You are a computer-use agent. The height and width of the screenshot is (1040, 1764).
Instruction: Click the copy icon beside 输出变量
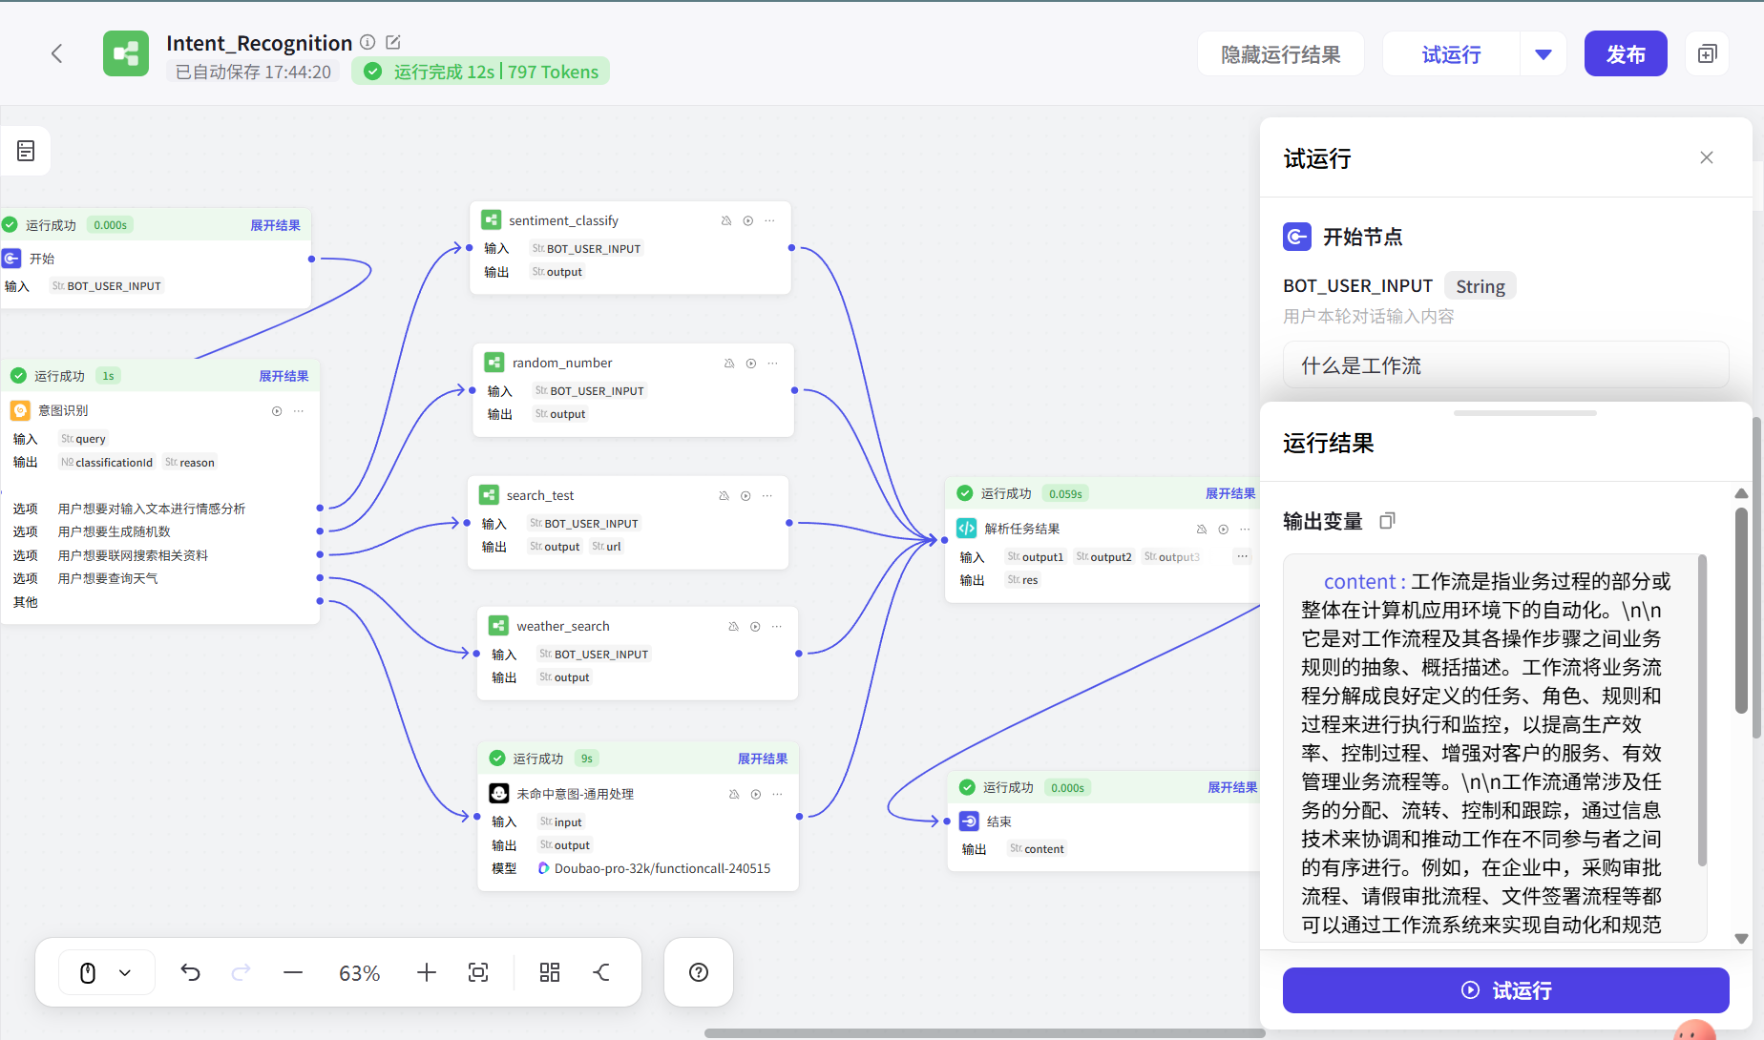coord(1387,521)
